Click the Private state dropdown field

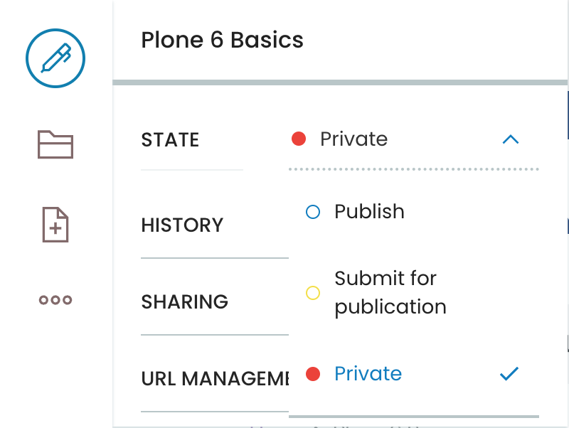click(x=414, y=139)
